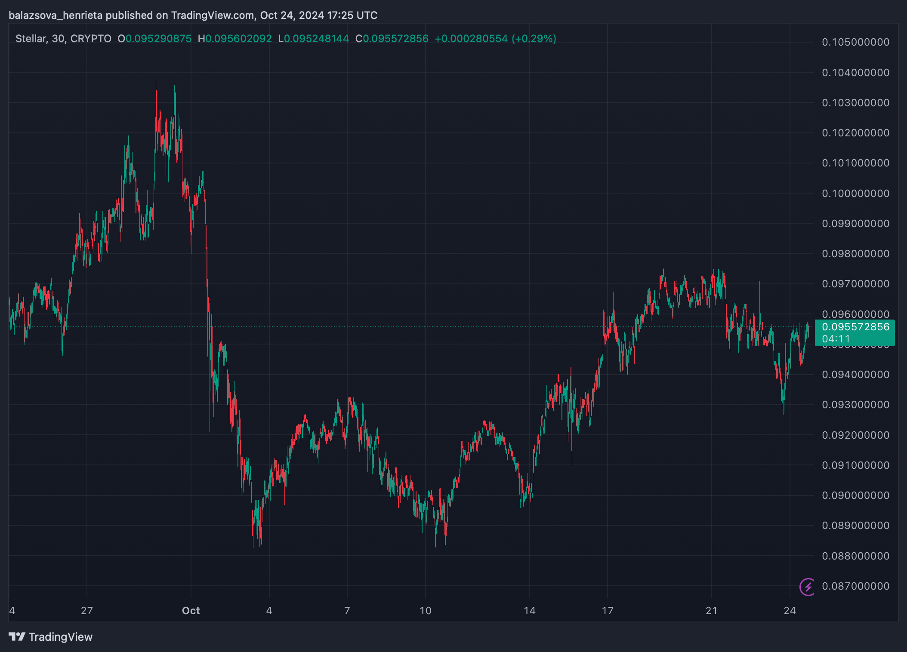Click the 04:11 candle countdown timer
The height and width of the screenshot is (652, 907).
pyautogui.click(x=836, y=339)
